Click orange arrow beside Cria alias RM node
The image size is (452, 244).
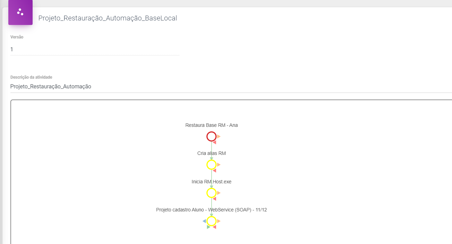219,165
